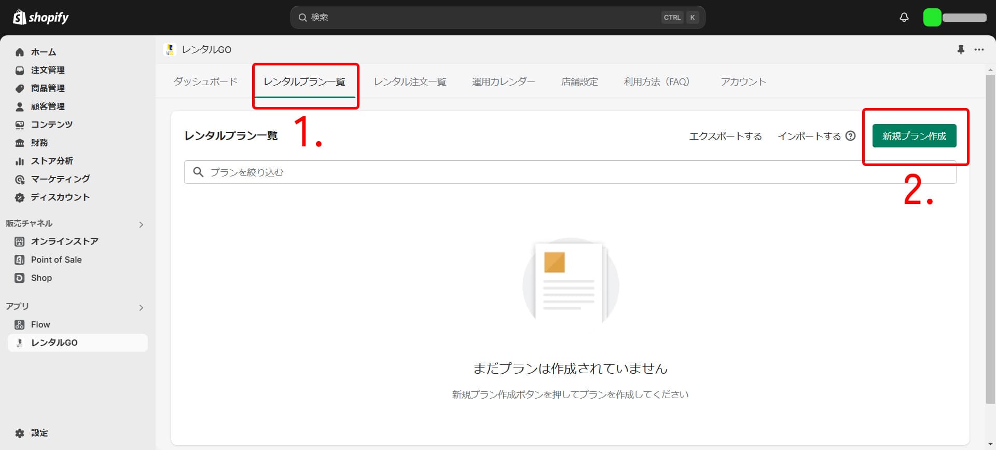The width and height of the screenshot is (996, 450).
Task: Click the エクスポートする link
Action: (725, 136)
